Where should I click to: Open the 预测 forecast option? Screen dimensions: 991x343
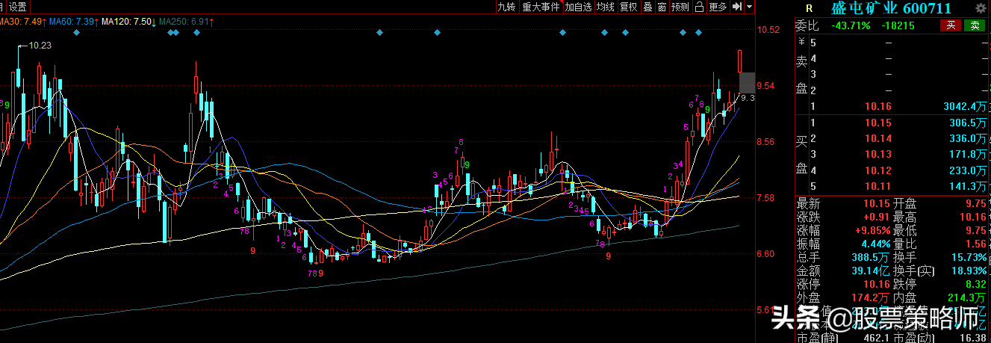680,7
